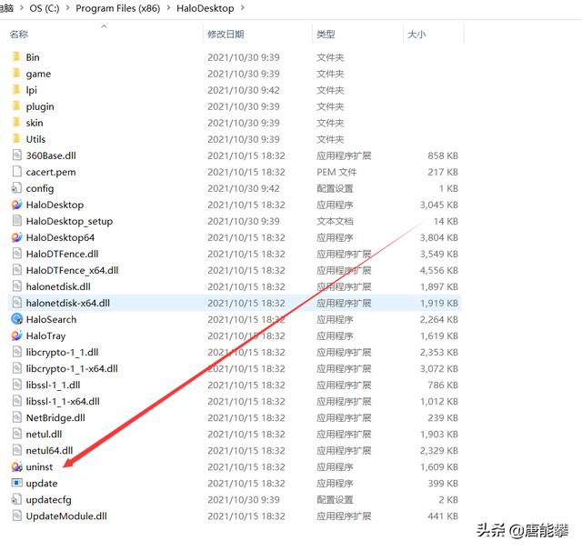
Task: Click HaloDesktop breadcrumb in the address bar
Action: point(205,8)
